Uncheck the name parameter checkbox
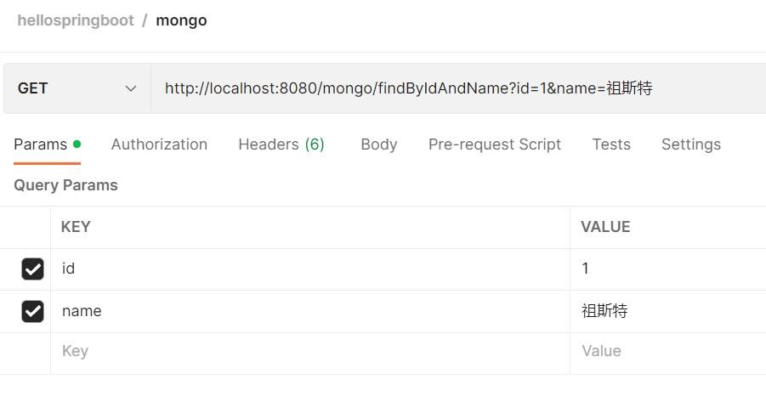Viewport: 766px width, 402px height. click(x=32, y=312)
